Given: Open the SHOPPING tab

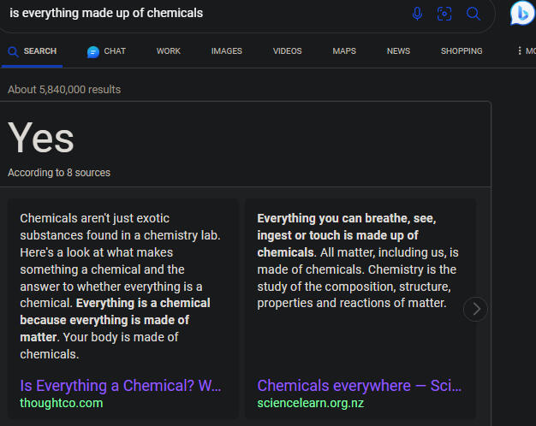Looking at the screenshot, I should pos(462,51).
